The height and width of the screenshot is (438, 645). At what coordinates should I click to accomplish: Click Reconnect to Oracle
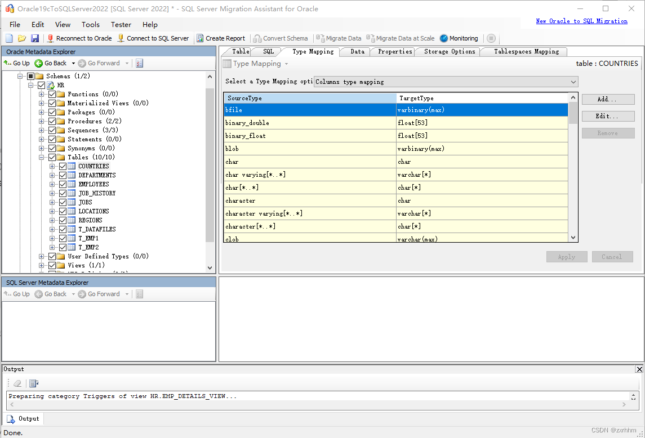(79, 38)
